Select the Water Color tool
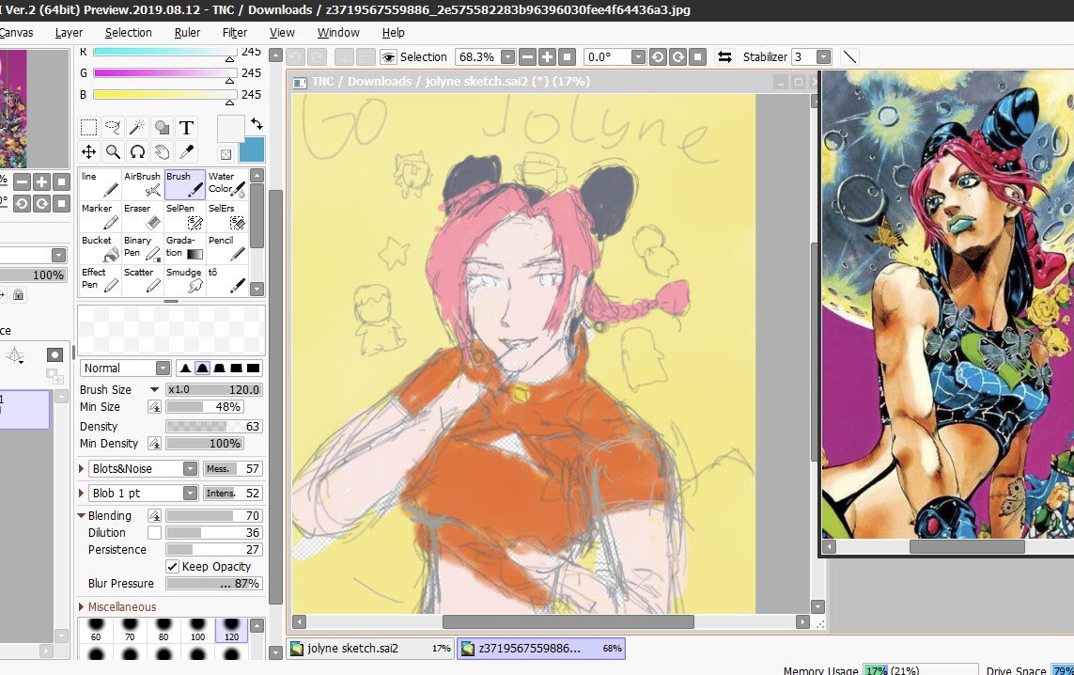This screenshot has width=1074, height=675. 226,183
